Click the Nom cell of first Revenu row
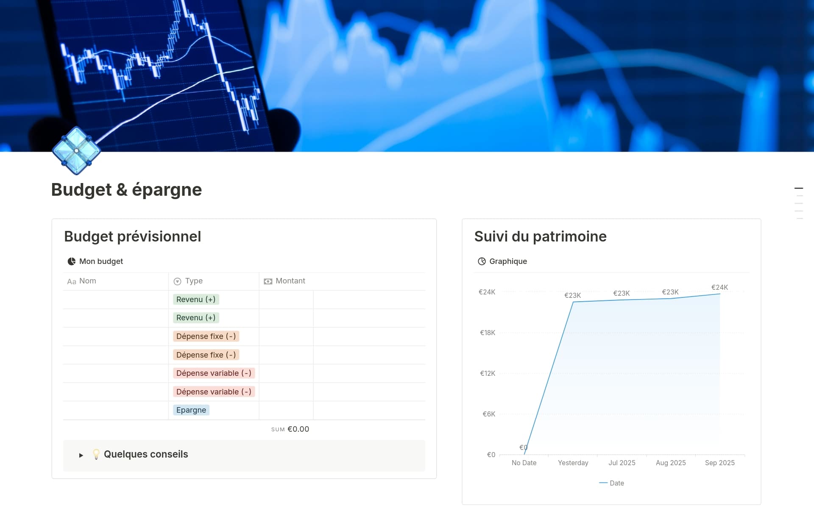This screenshot has height=508, width=814. point(115,300)
